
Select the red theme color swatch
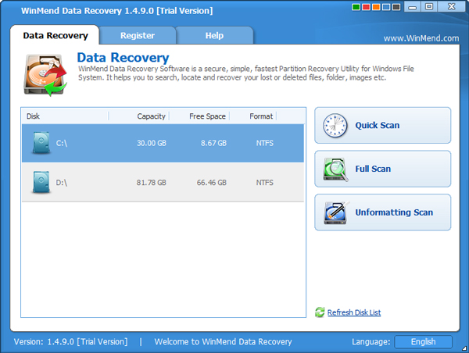366,7
